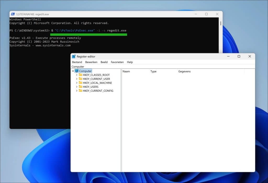Screen dimensions: 268x183
Task: Close the PowerShell window
Action: [x=217, y=14]
